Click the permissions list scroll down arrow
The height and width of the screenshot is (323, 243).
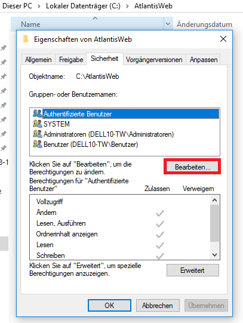[214, 255]
